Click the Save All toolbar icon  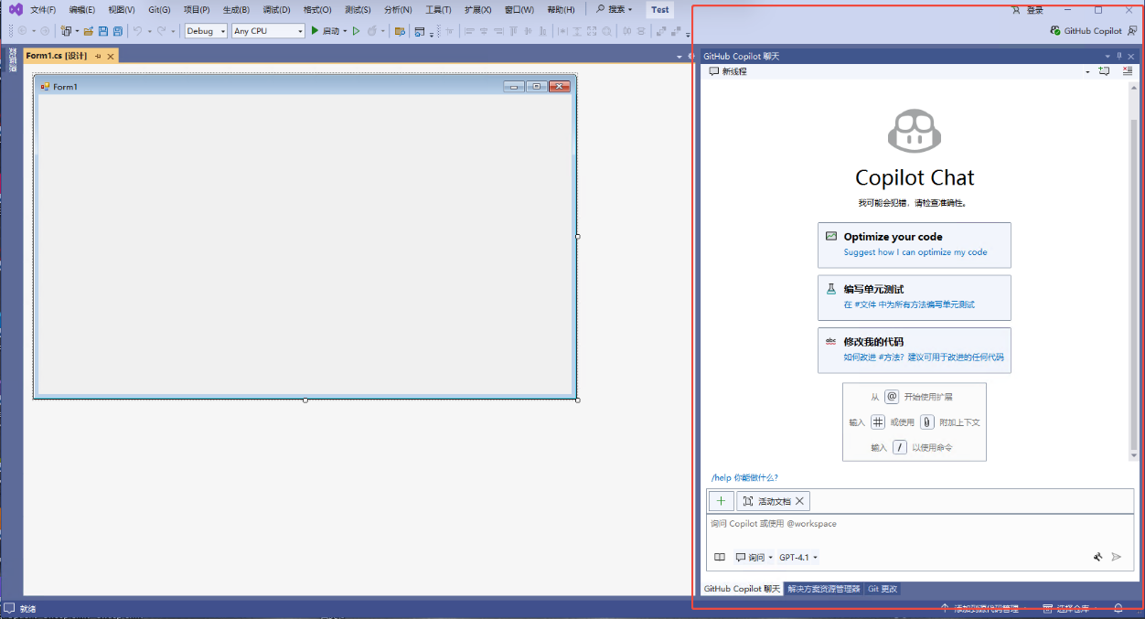click(x=117, y=31)
